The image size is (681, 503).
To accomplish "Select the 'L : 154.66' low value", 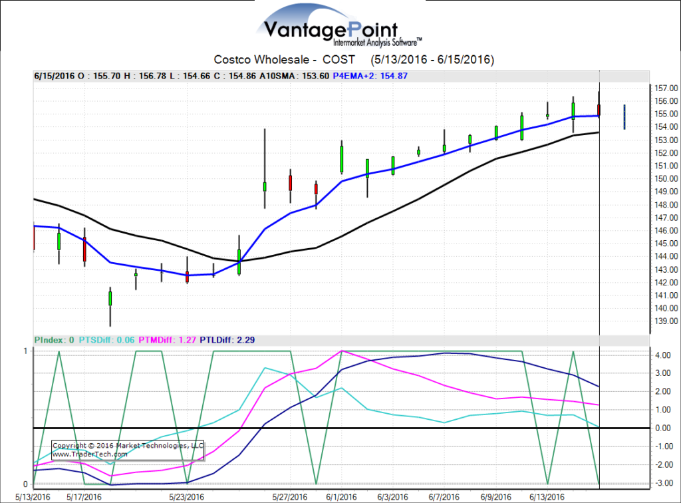I will pos(190,76).
